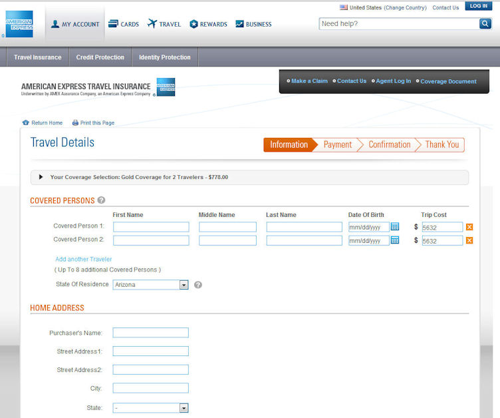Focus Covered Person 1 First Name field
This screenshot has width=500, height=418.
[151, 227]
